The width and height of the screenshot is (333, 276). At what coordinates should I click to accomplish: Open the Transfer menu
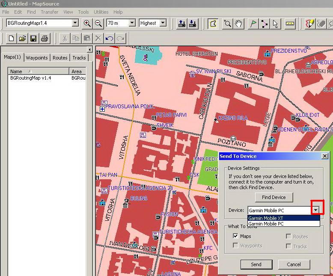point(50,12)
